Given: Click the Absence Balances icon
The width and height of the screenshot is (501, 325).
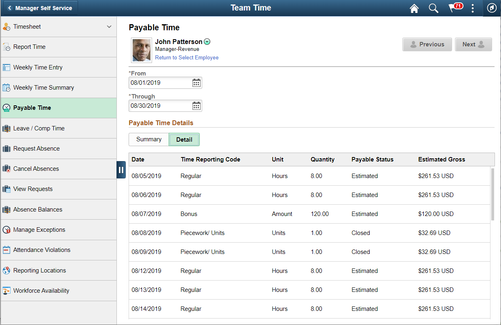Looking at the screenshot, I should tap(6, 210).
